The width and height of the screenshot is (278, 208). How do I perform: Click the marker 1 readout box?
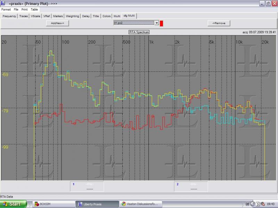(x=87, y=186)
